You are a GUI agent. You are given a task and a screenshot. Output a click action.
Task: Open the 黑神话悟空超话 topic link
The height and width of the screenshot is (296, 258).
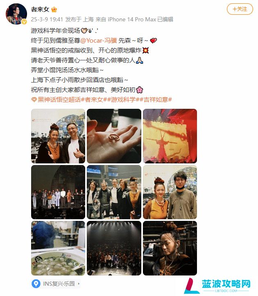point(59,99)
